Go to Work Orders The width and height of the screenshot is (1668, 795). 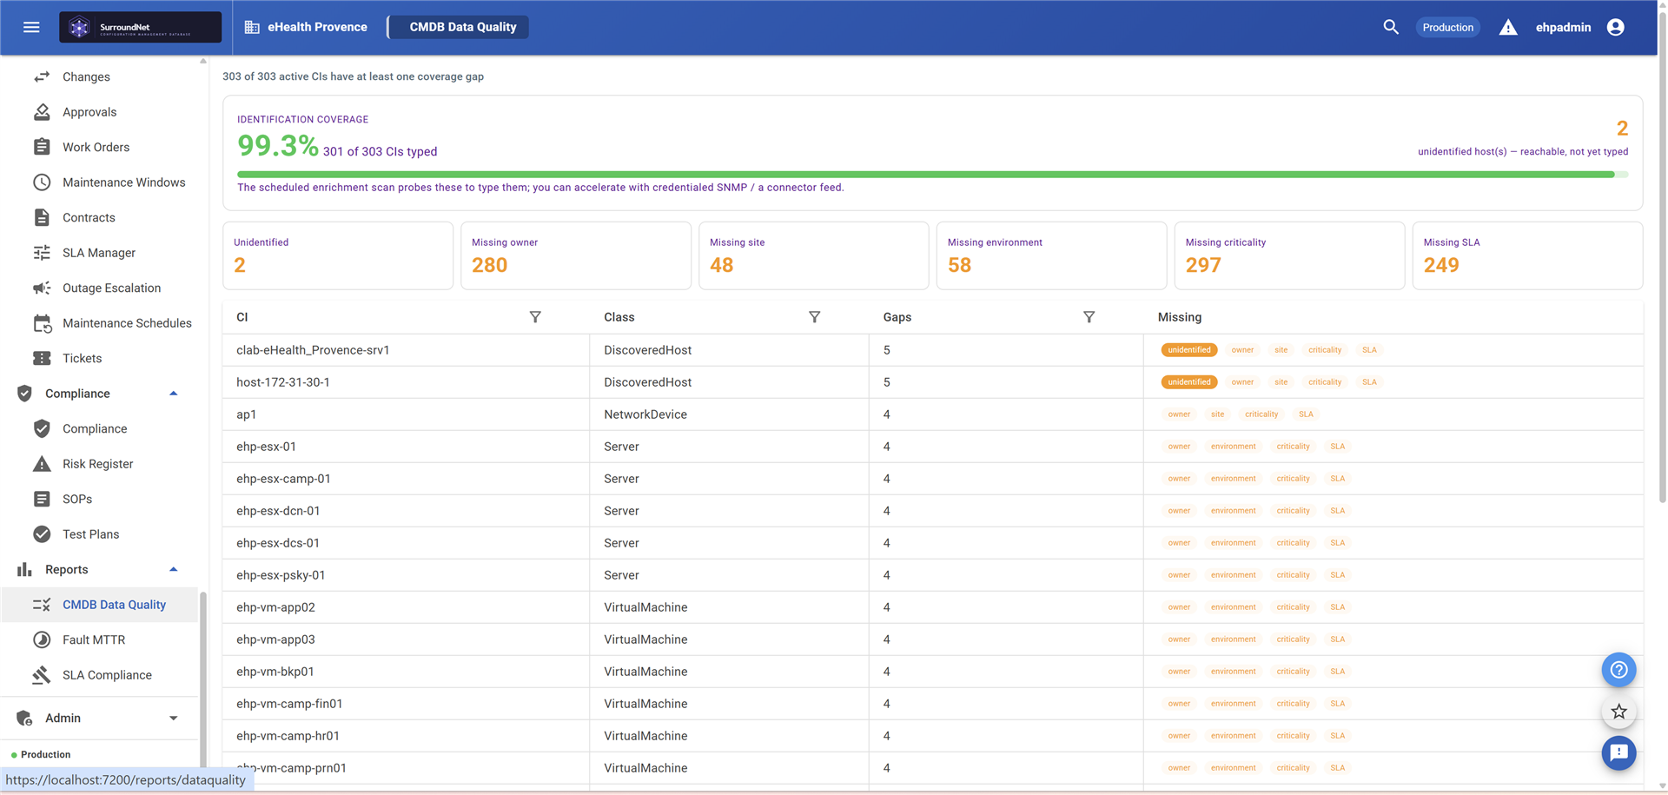coord(100,147)
